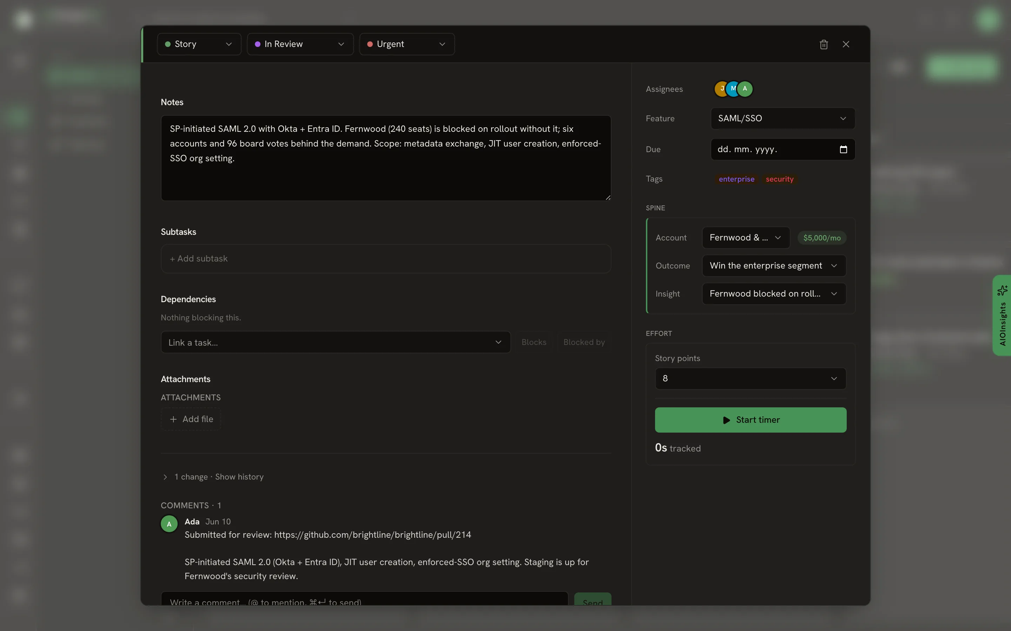Open the Insight 'Fernwood blocked on roll...' dropdown
1011x631 pixels.
774,294
